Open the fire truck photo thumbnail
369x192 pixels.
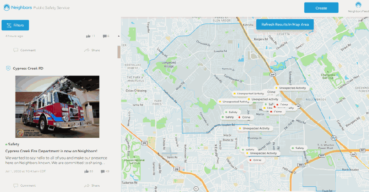[x=57, y=107]
